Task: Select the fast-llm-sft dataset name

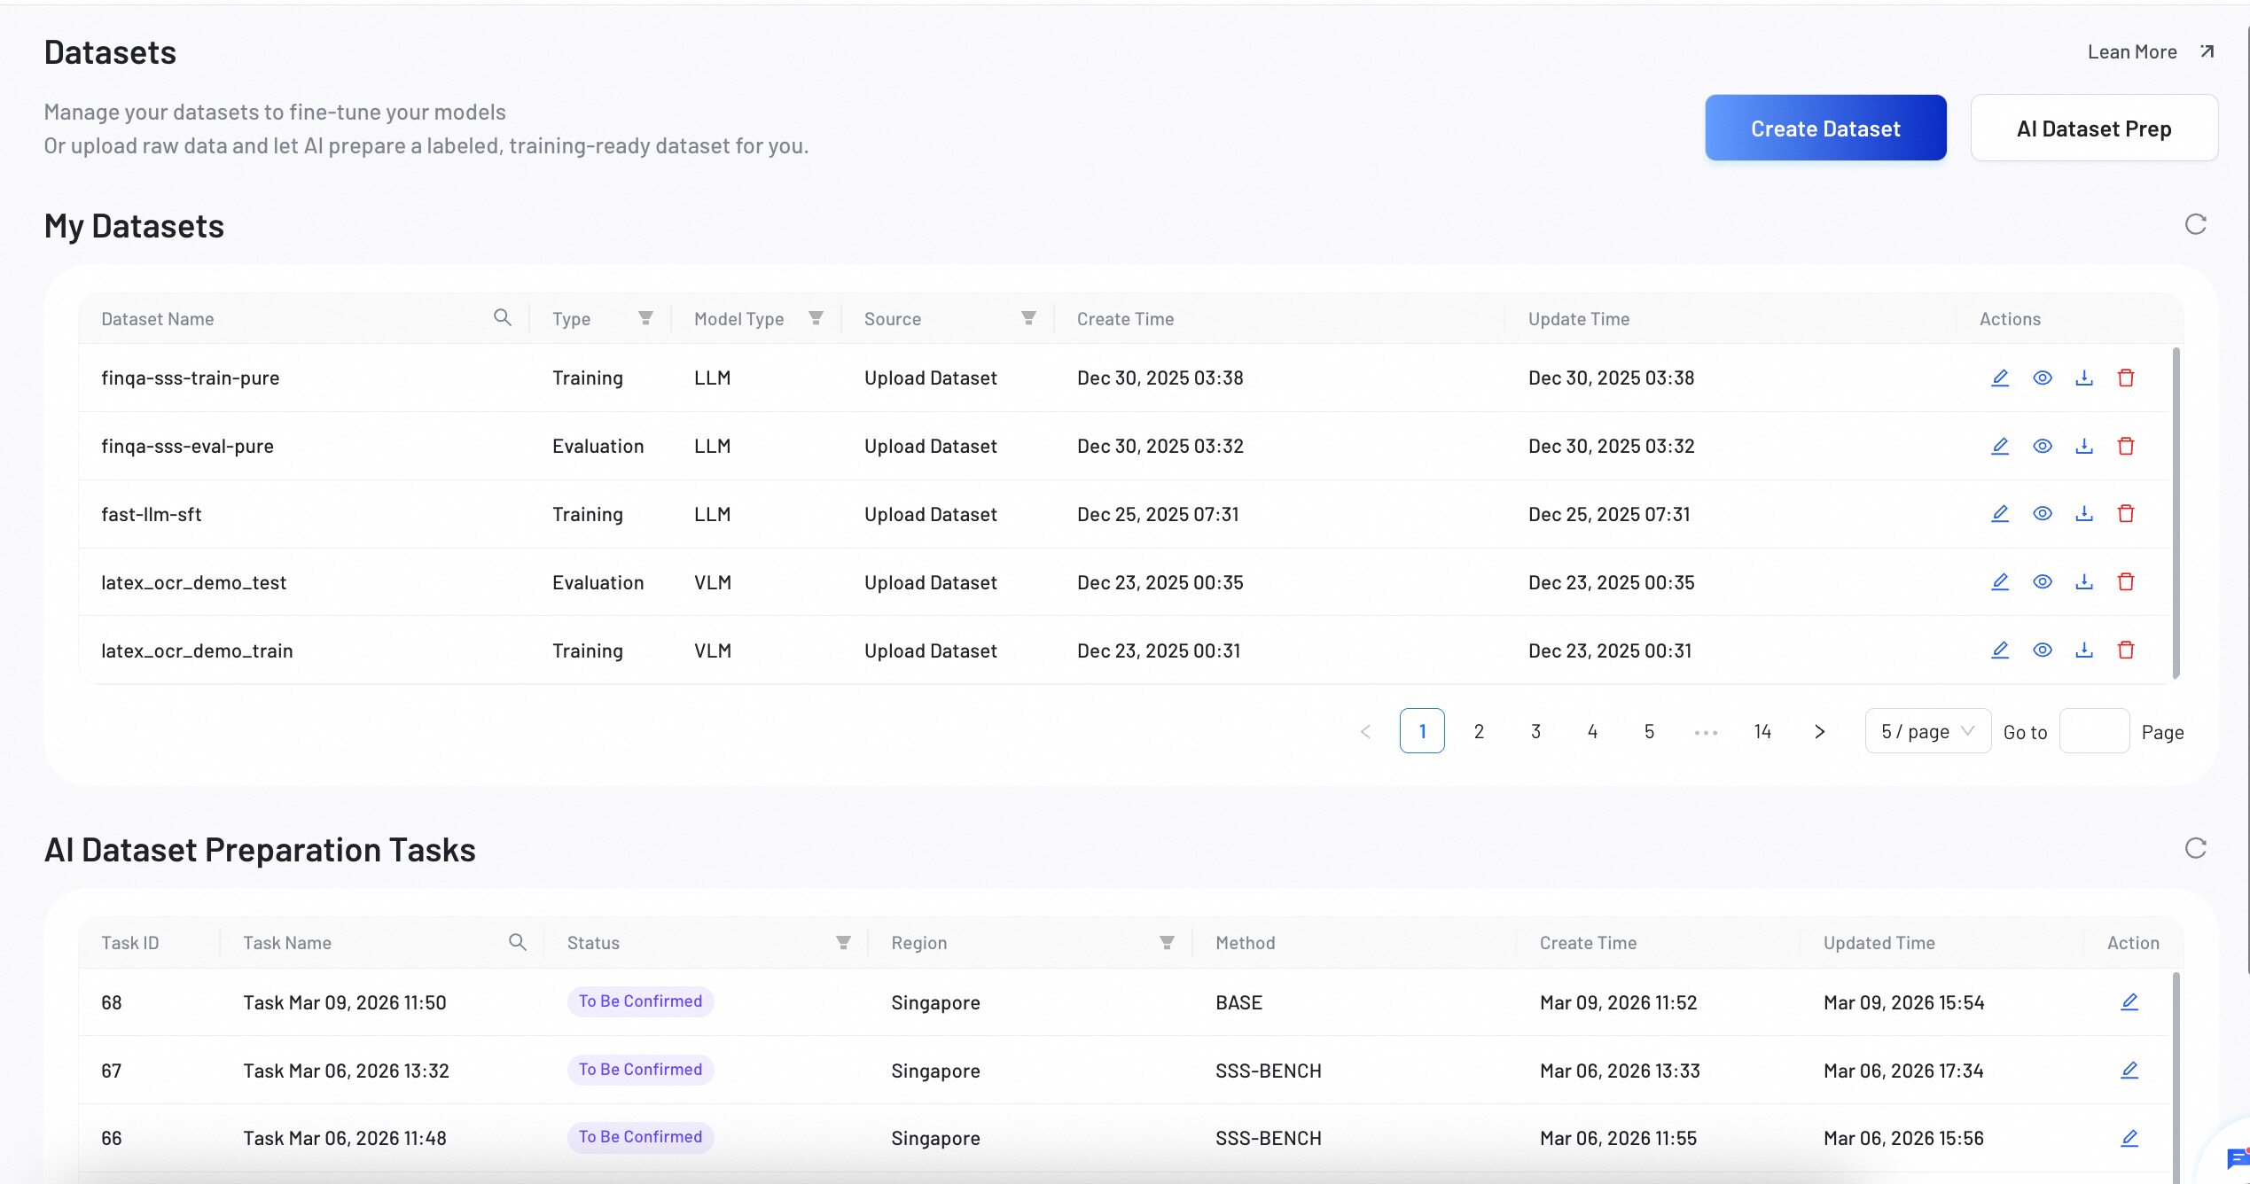Action: pyautogui.click(x=152, y=514)
